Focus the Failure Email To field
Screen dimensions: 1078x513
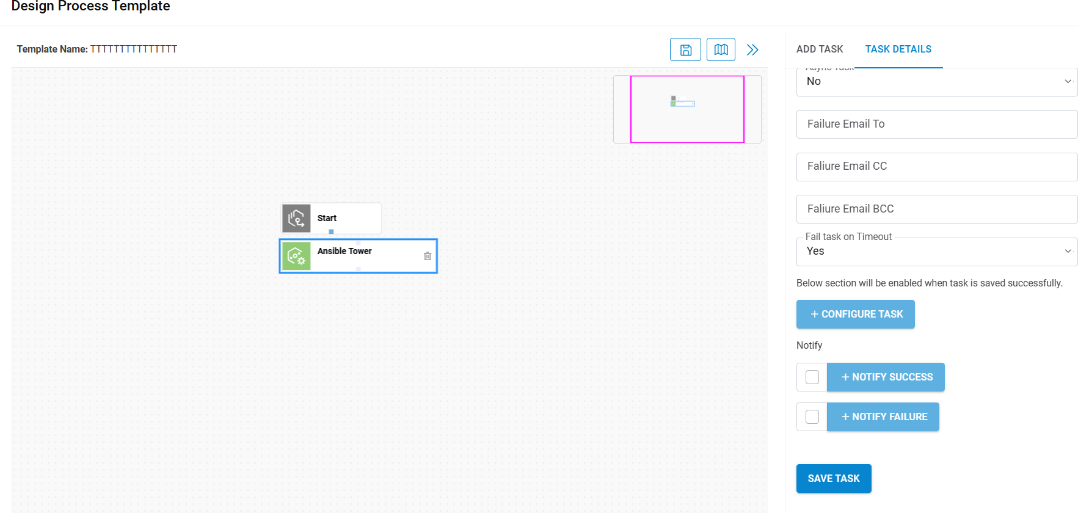pyautogui.click(x=936, y=124)
